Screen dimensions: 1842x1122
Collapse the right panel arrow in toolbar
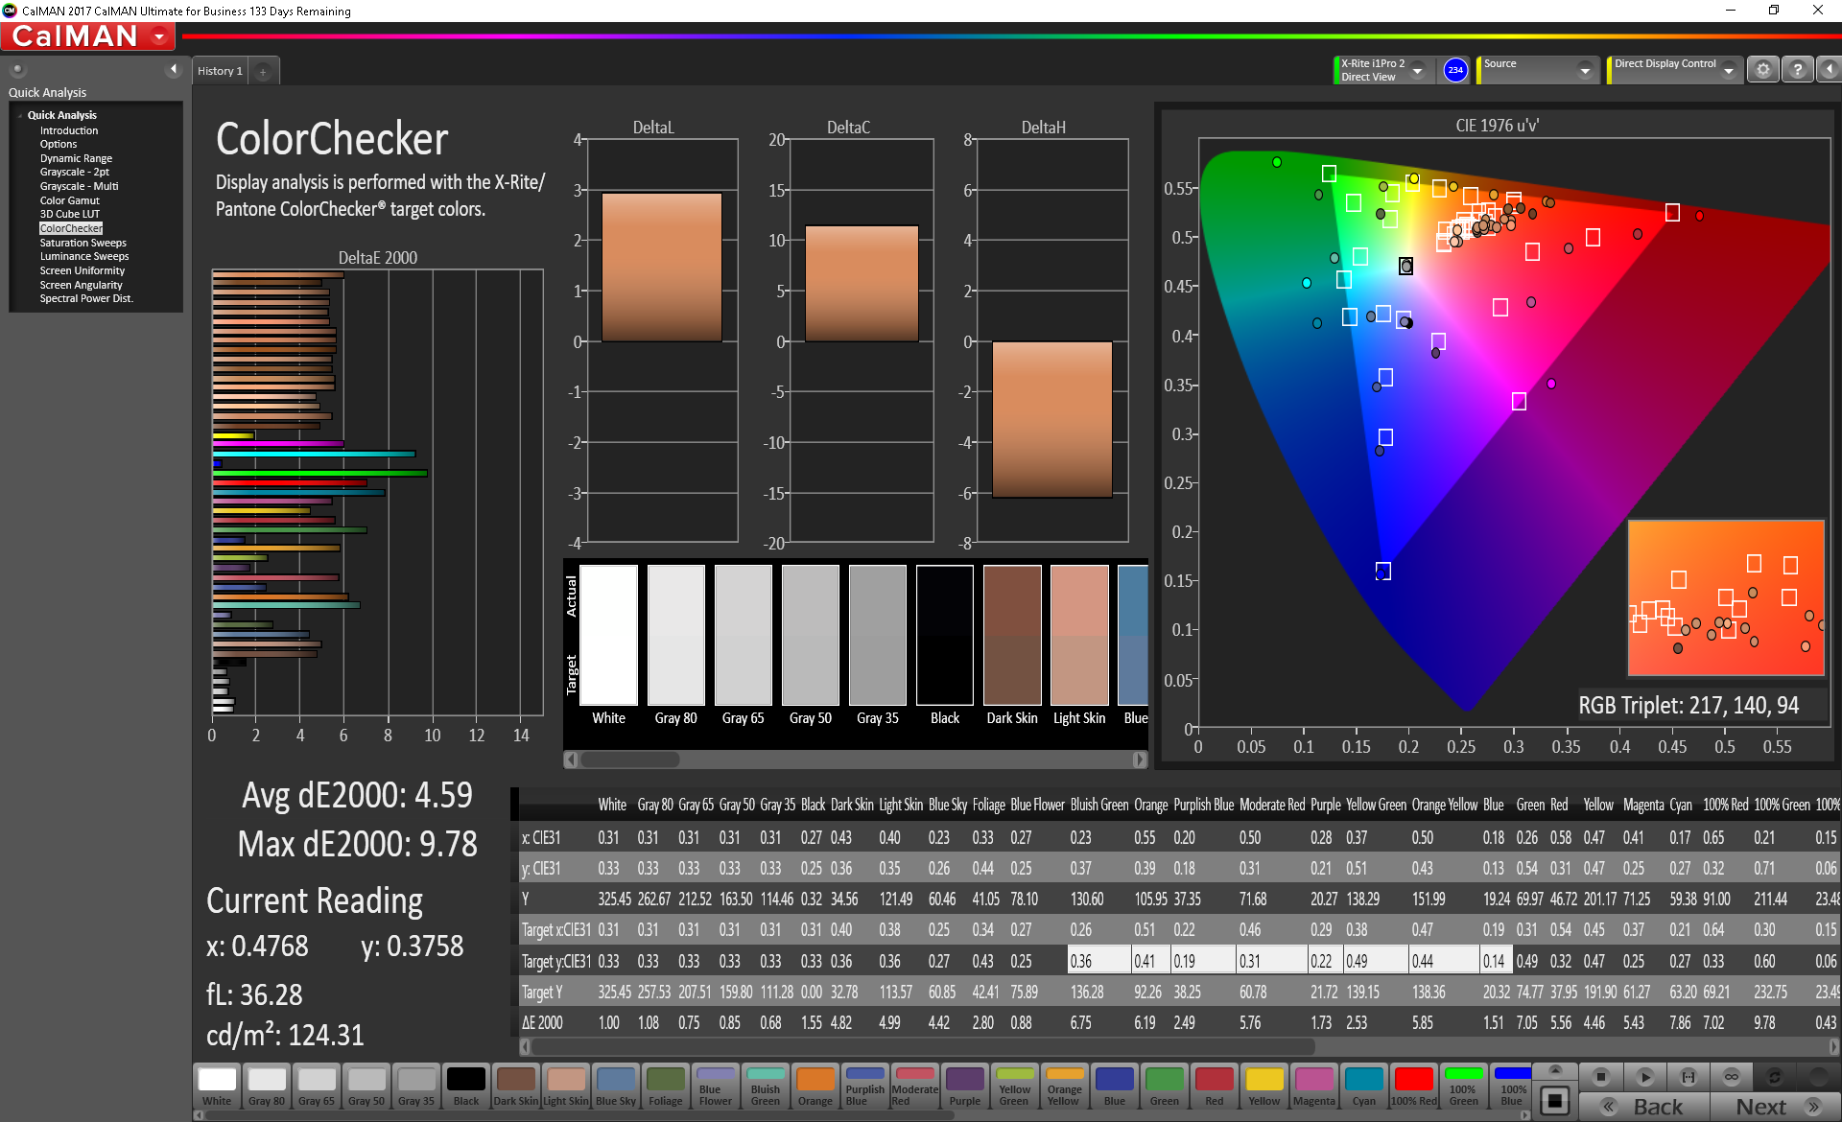tap(1829, 70)
